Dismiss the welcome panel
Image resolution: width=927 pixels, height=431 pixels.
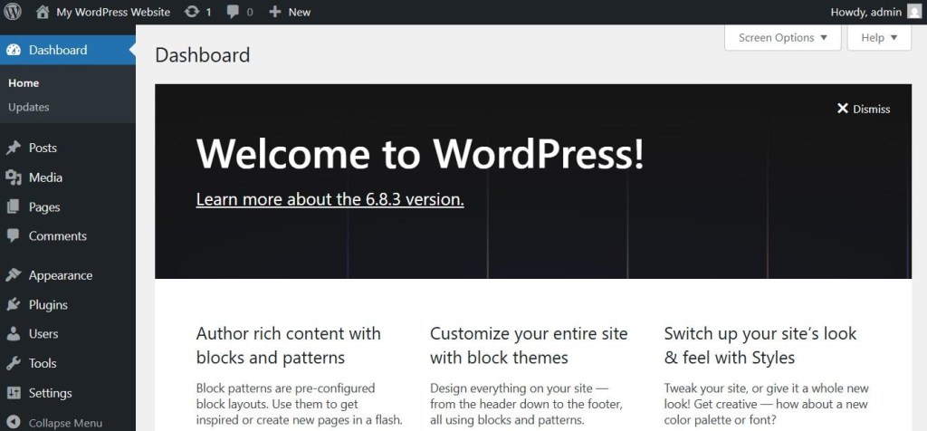coord(864,109)
